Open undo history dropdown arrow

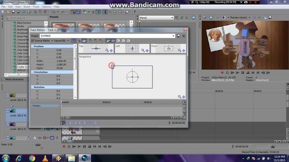(x=58, y=12)
